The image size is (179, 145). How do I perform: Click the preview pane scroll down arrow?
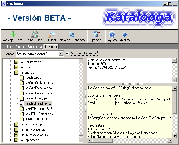tap(175, 136)
